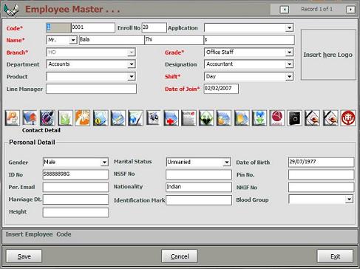This screenshot has width=360, height=269.
Task: Open the Mr. title dropdown
Action: point(73,40)
